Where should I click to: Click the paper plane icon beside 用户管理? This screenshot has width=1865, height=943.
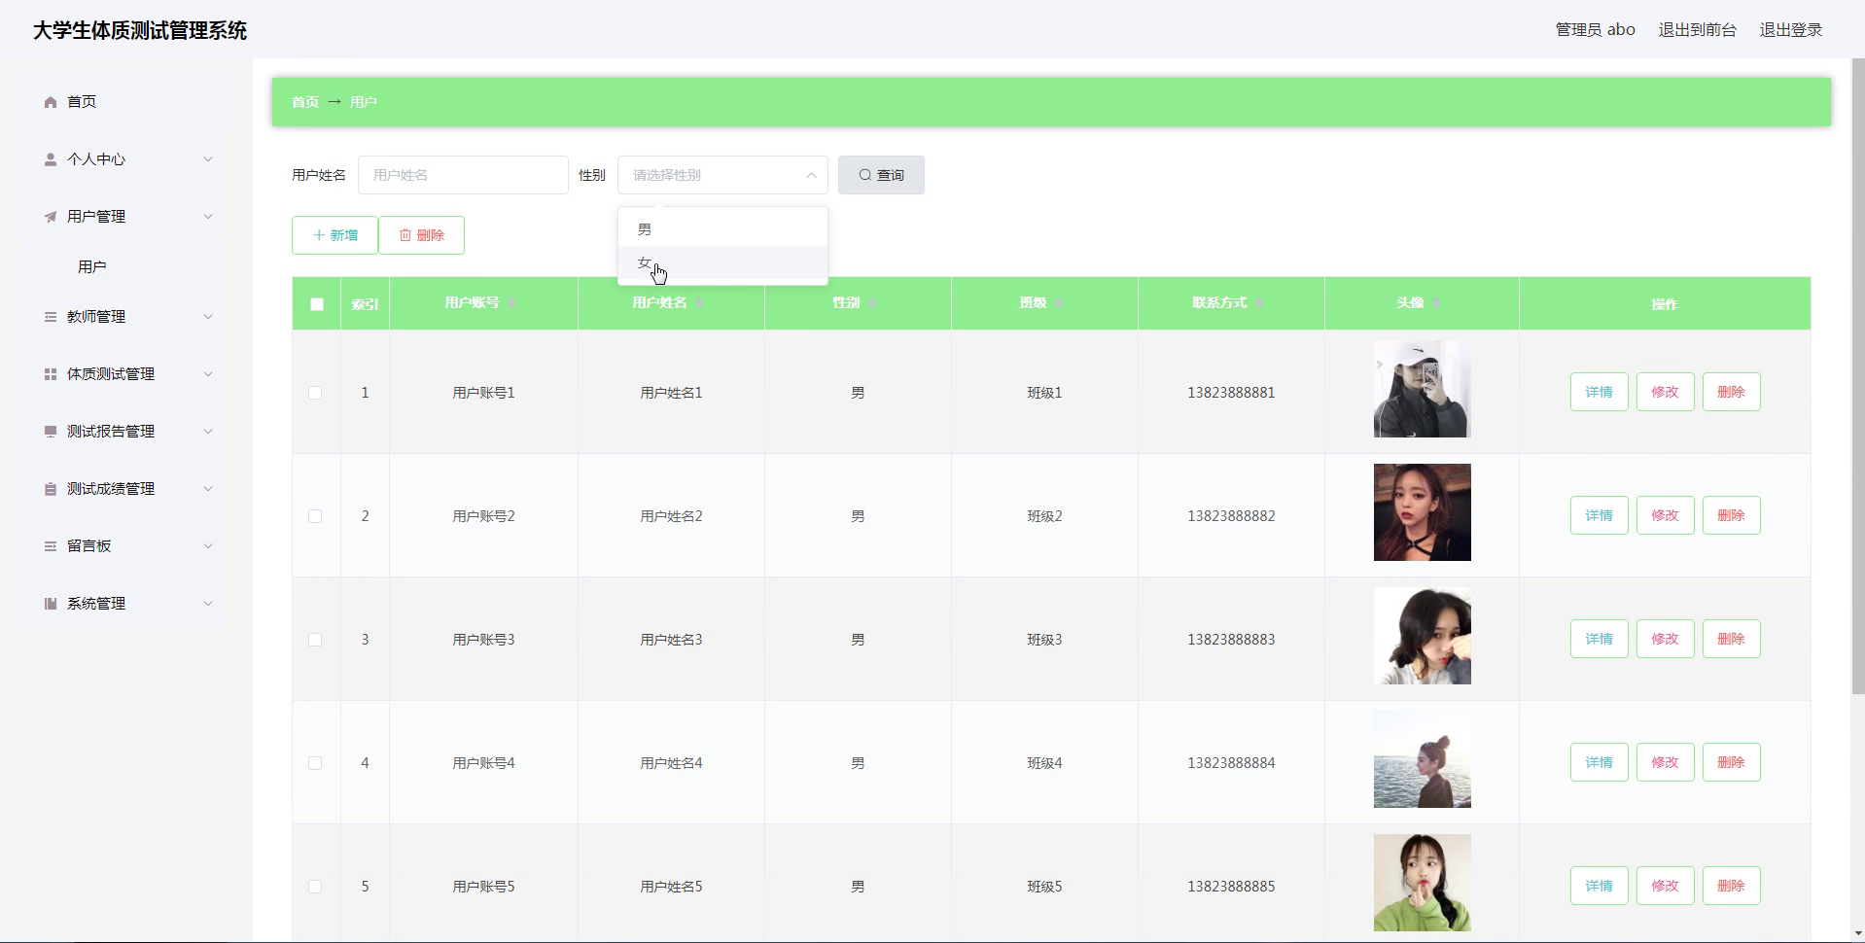pos(51,217)
